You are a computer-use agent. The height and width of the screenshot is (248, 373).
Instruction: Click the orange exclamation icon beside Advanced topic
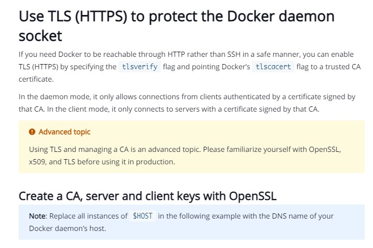tap(32, 132)
